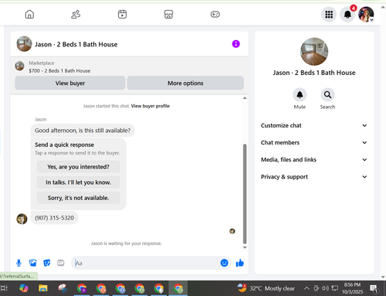
Task: Expand Privacy & support section
Action: coord(314,177)
